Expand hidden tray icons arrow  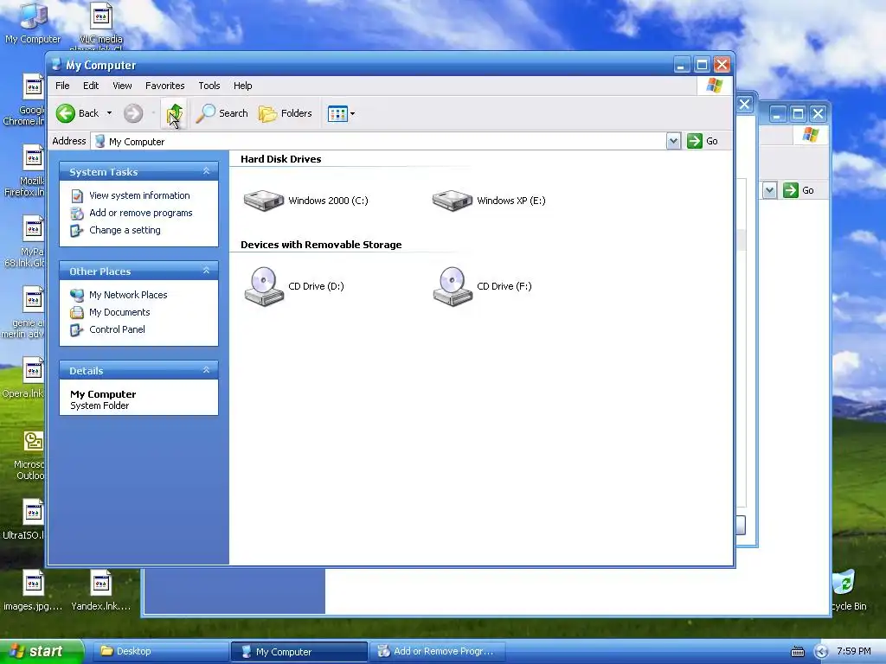[821, 652]
